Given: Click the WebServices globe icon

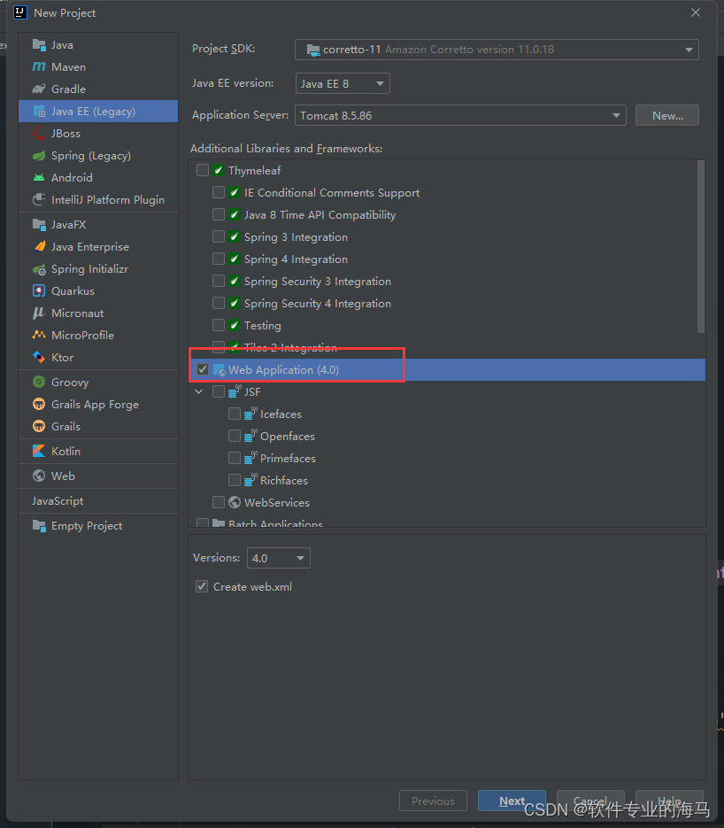Looking at the screenshot, I should [235, 502].
